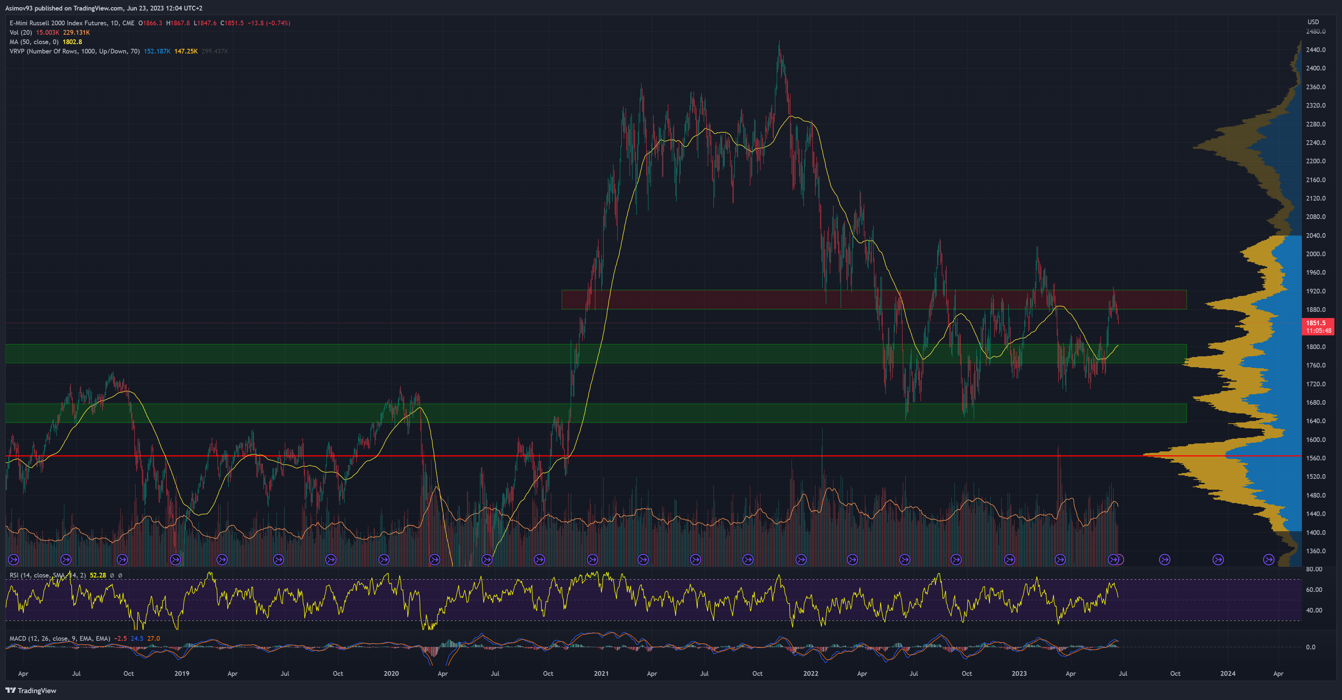Click the future rollover icon above the 2024 label
The width and height of the screenshot is (1342, 700).
pos(1218,559)
